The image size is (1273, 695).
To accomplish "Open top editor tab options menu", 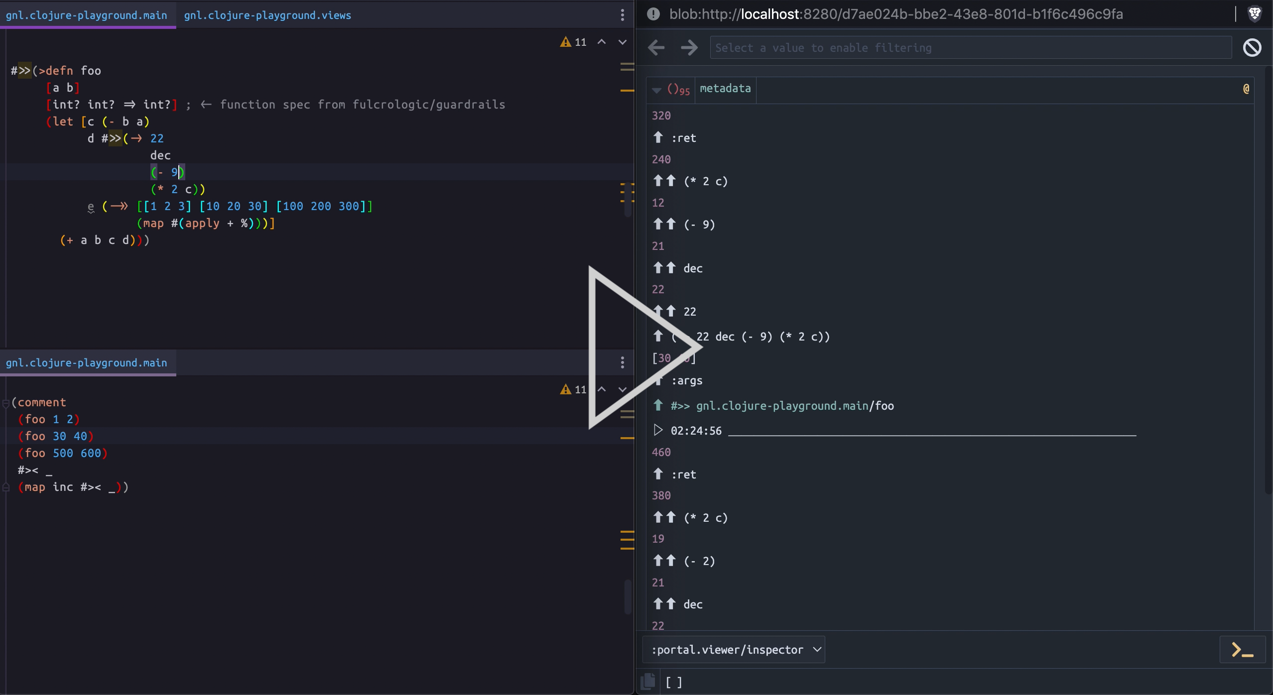I will (x=622, y=15).
